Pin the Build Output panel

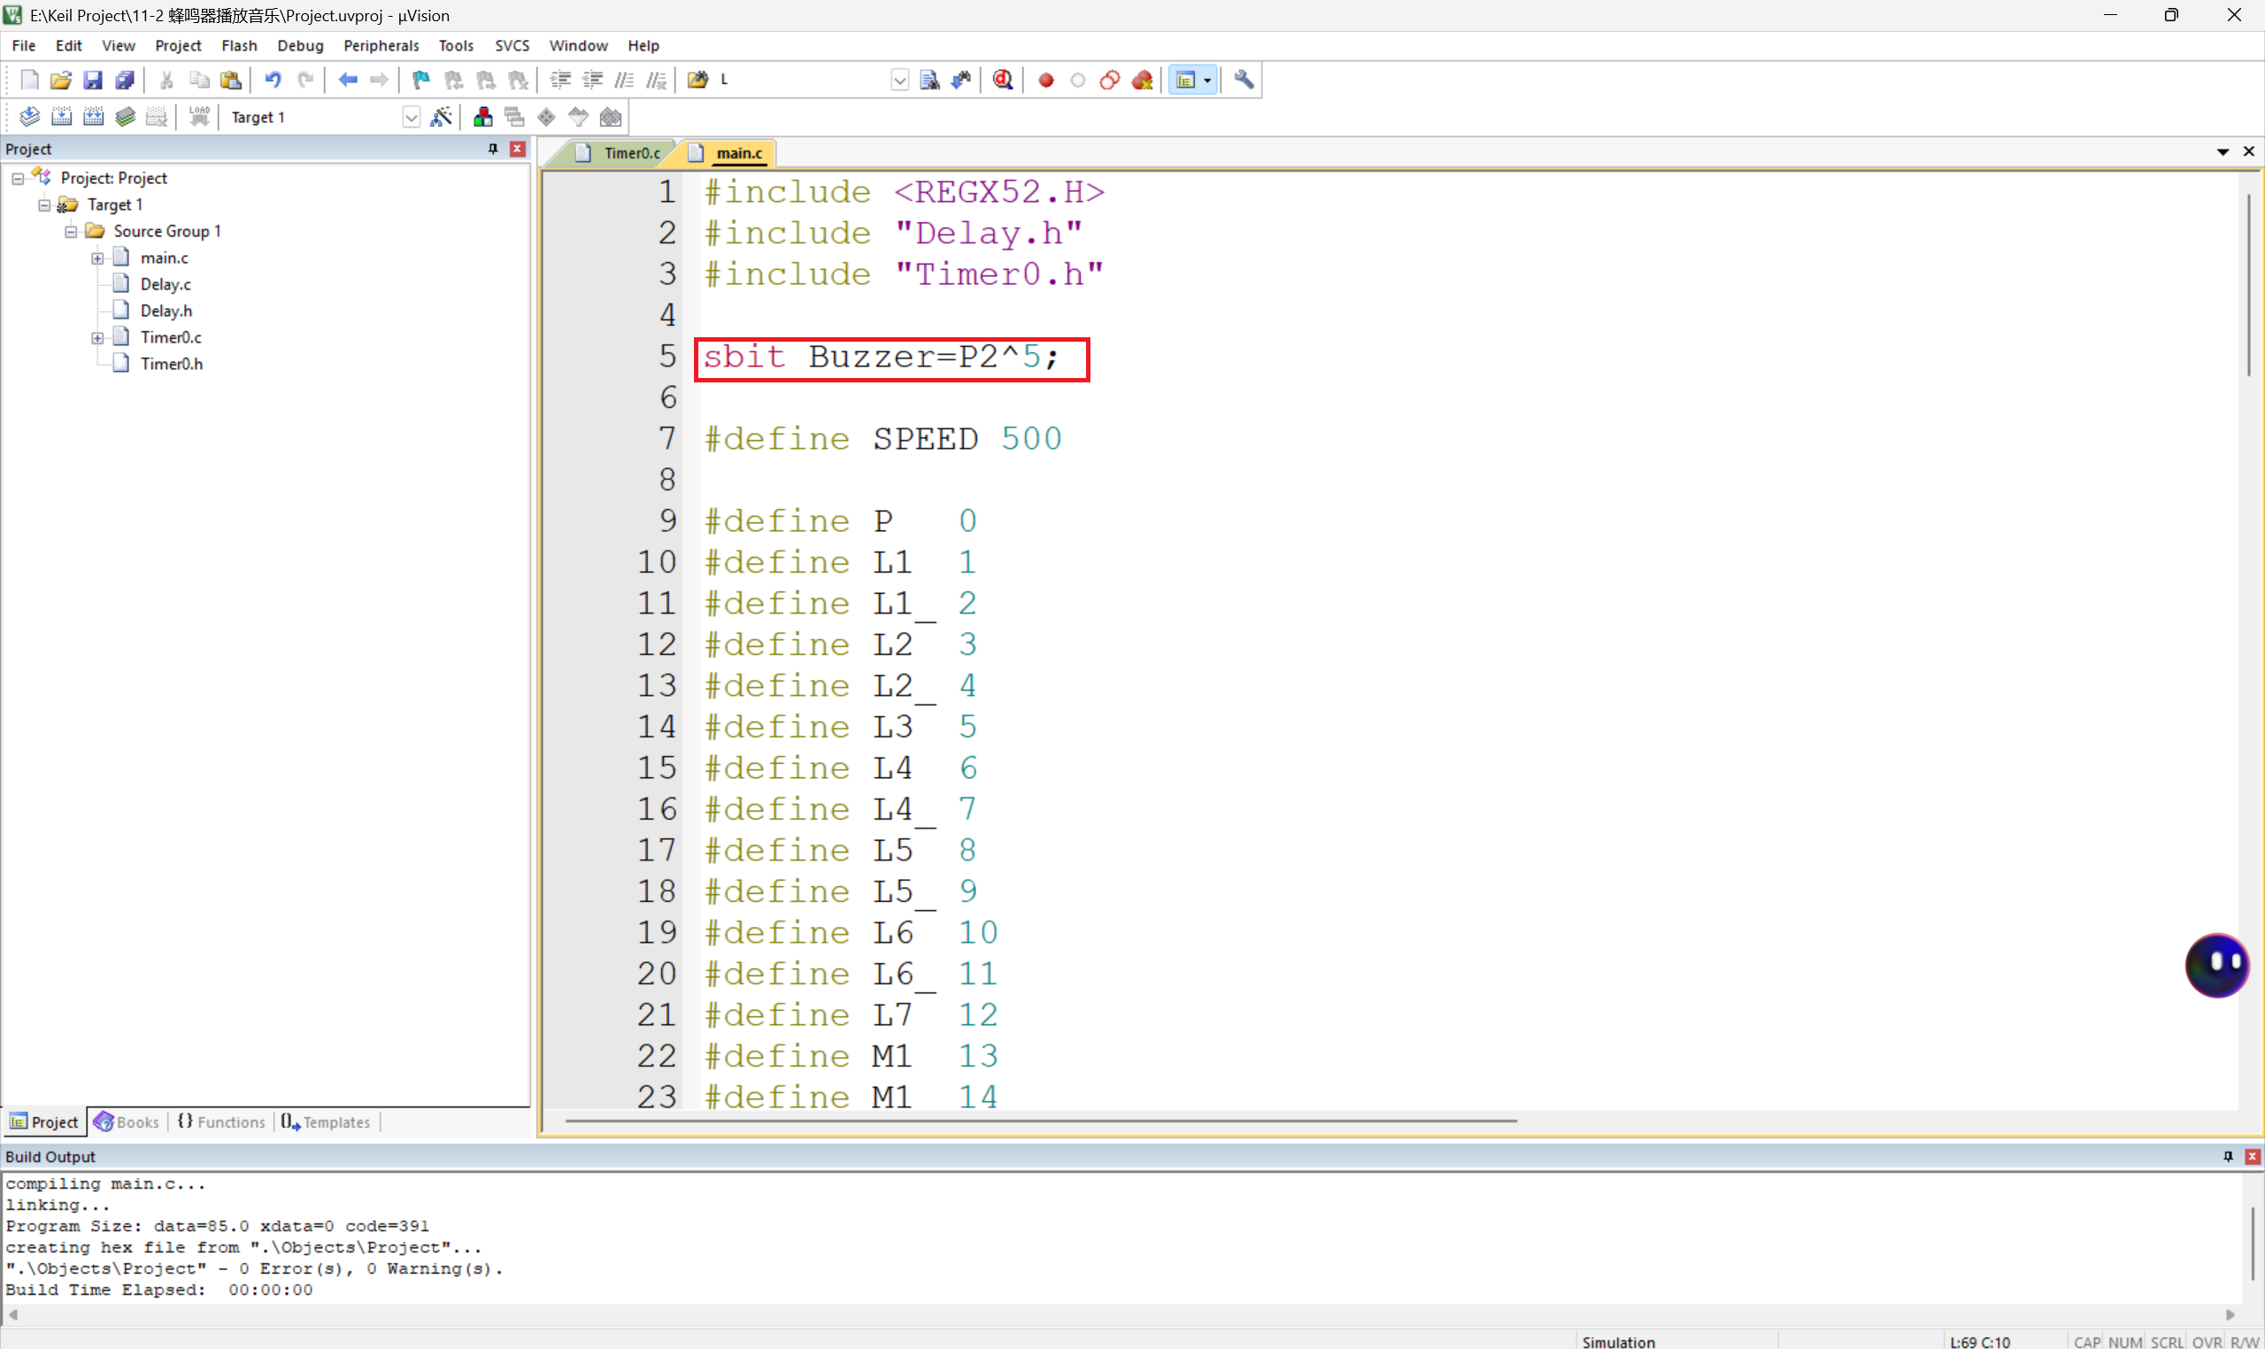[2228, 1156]
